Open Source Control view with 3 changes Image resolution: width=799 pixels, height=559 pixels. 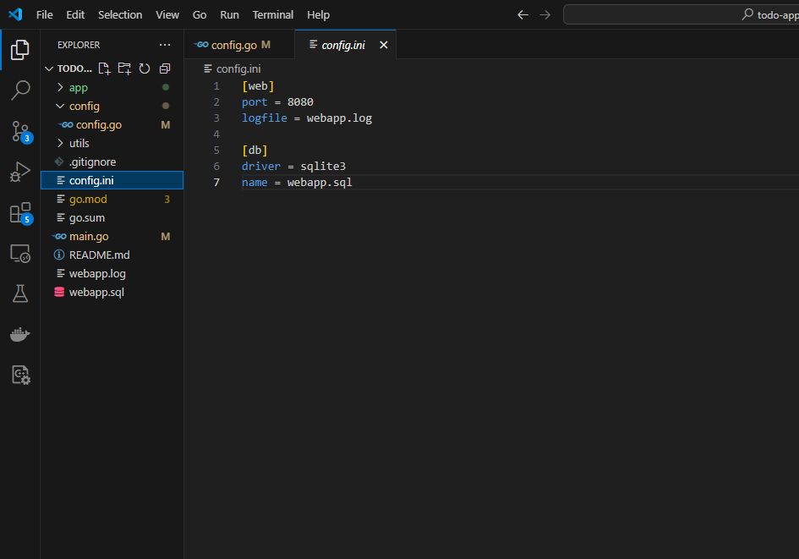[20, 131]
